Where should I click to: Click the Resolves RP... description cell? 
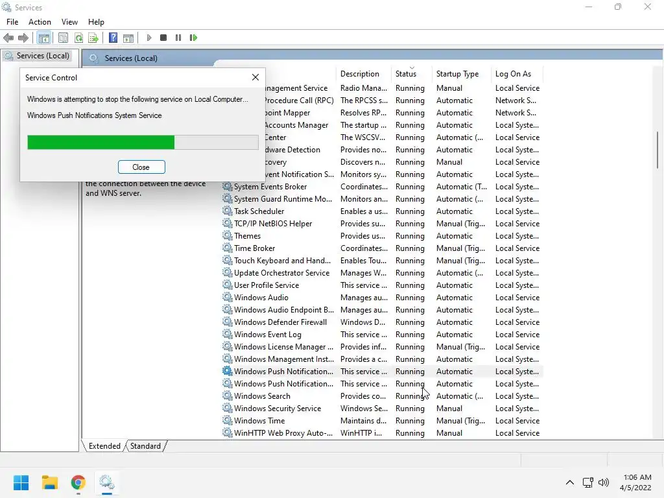[x=363, y=113]
